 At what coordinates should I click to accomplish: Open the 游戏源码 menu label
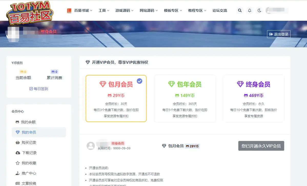coord(122,10)
